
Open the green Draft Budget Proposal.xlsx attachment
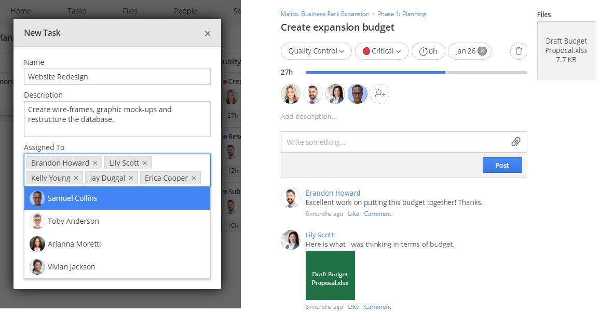[330, 275]
